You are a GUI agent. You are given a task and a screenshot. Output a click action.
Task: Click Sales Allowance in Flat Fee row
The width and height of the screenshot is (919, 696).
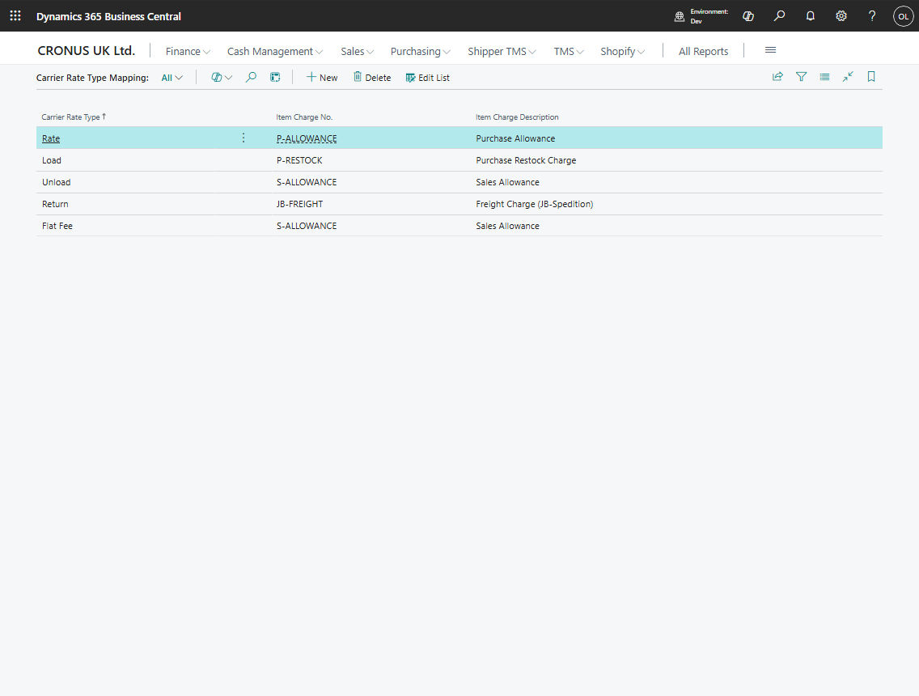point(507,226)
